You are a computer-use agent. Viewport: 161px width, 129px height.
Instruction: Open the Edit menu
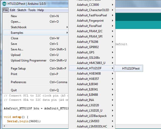[13, 10]
